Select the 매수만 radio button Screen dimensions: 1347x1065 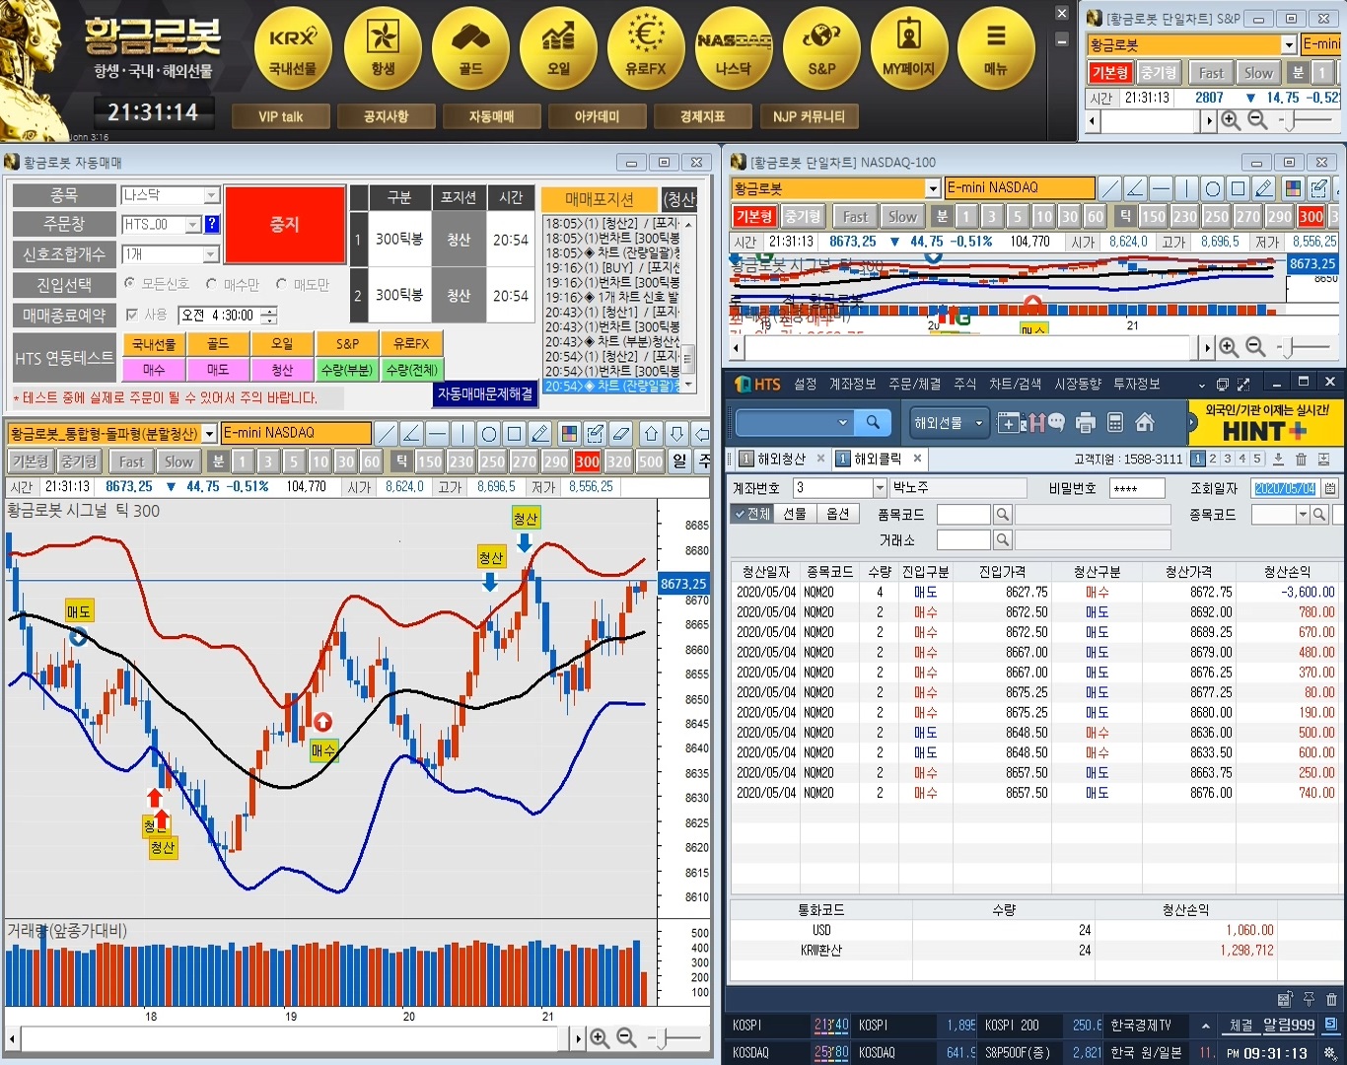(x=211, y=284)
